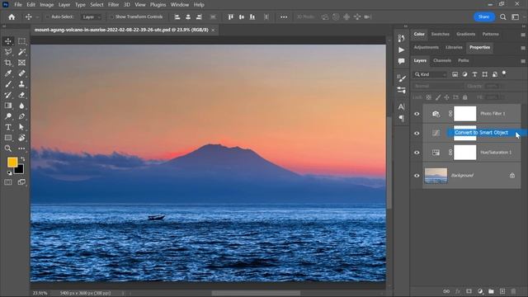Hide the Hue/Saturation 1 layer
Image resolution: width=528 pixels, height=297 pixels.
tap(417, 153)
